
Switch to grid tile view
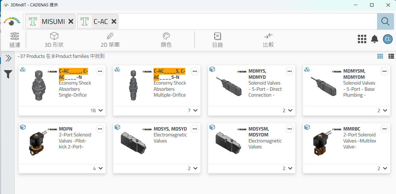click(x=380, y=56)
